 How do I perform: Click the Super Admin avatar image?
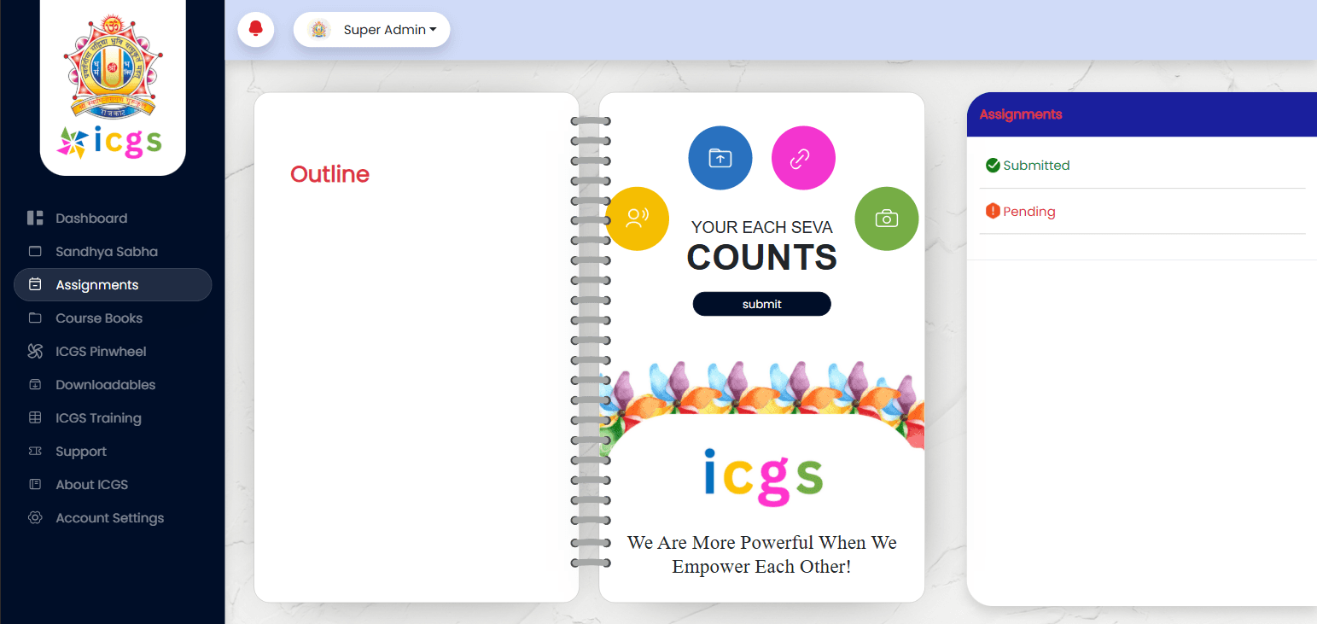point(319,30)
